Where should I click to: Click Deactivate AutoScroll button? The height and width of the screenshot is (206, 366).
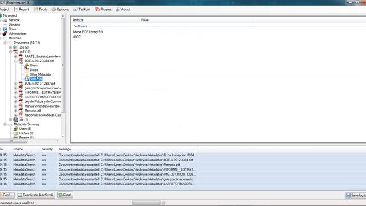[x=36, y=195]
